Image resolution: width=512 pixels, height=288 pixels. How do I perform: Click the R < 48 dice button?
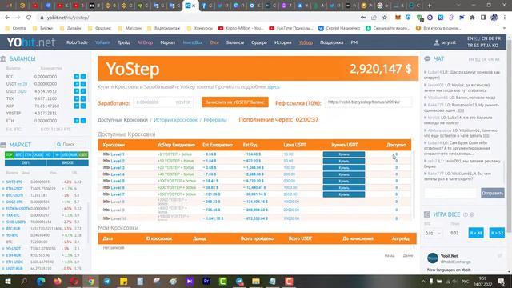476,233
